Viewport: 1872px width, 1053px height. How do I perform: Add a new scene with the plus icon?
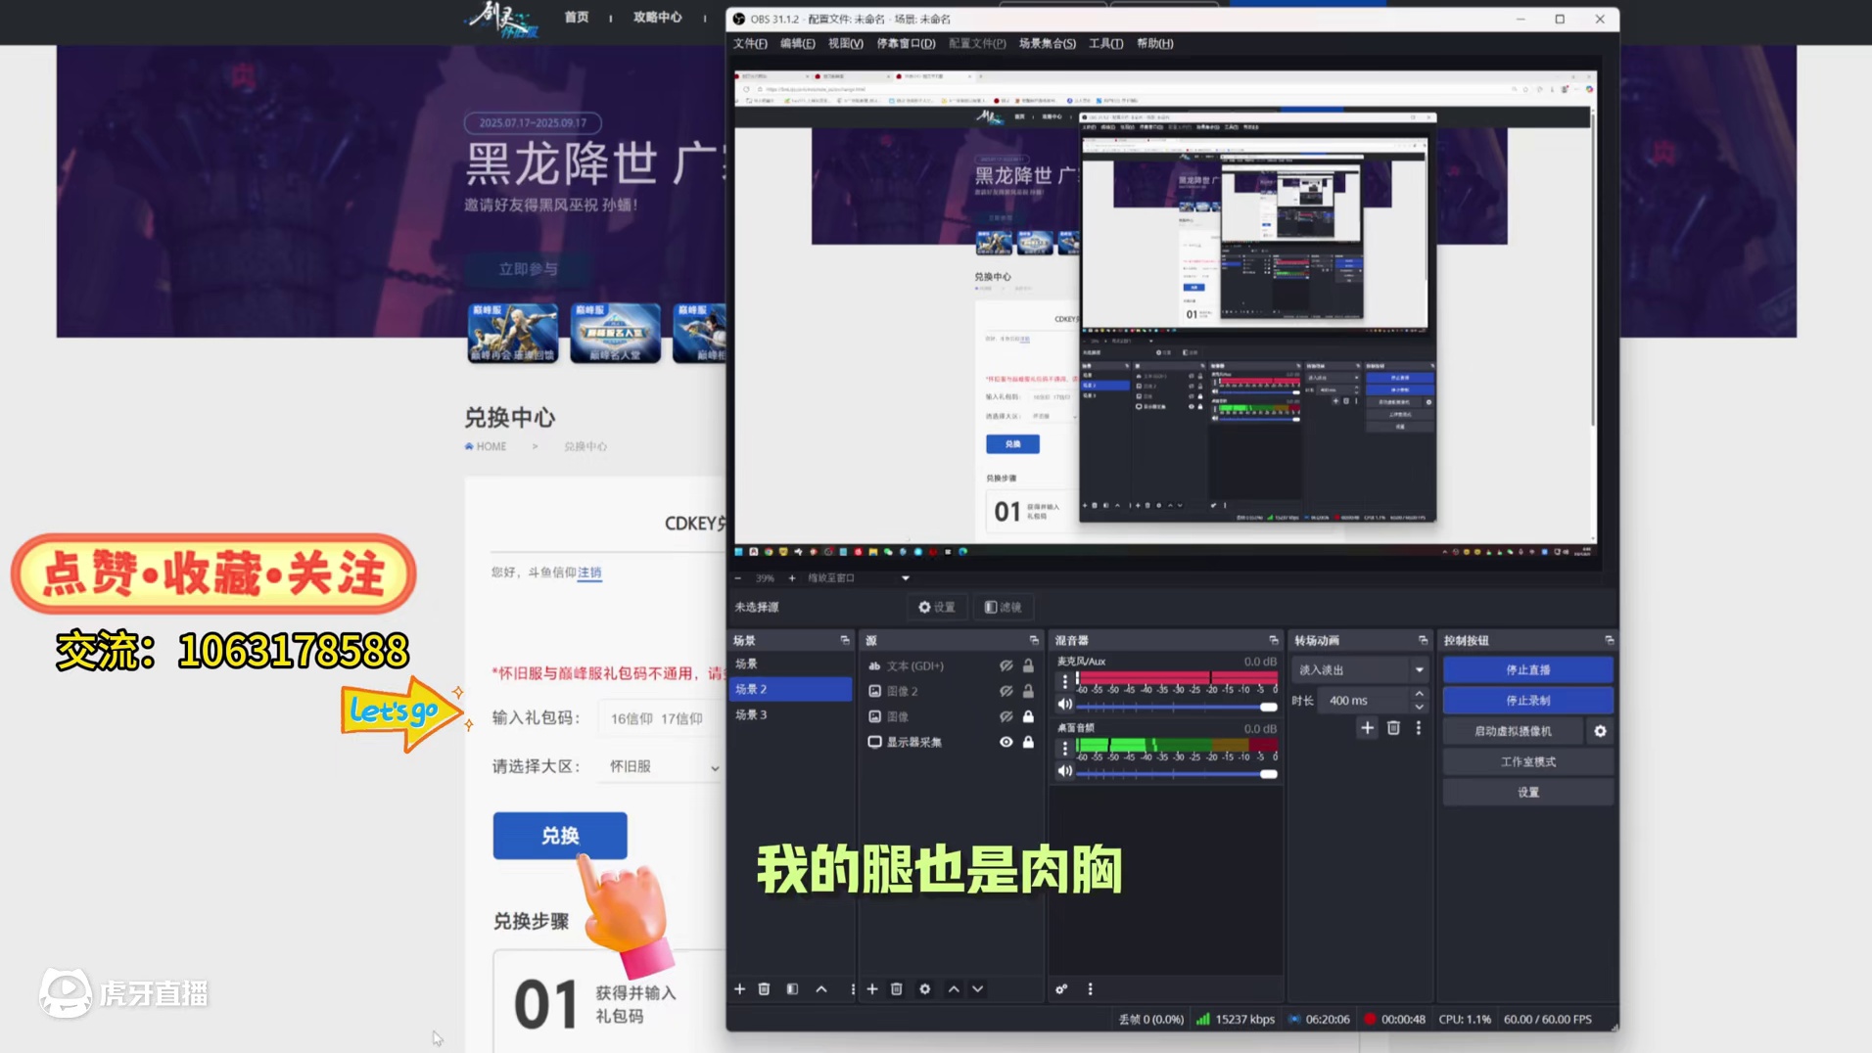[740, 989]
